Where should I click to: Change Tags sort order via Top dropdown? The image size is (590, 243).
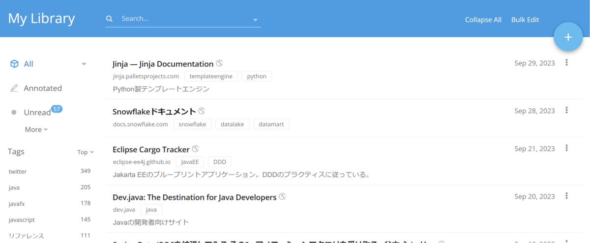click(x=85, y=152)
